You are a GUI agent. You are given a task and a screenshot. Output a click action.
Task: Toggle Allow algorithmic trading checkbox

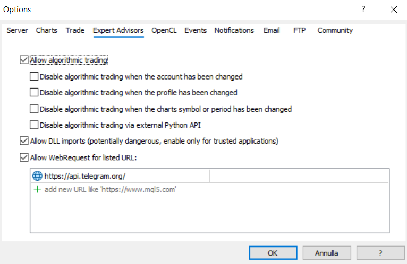24,60
